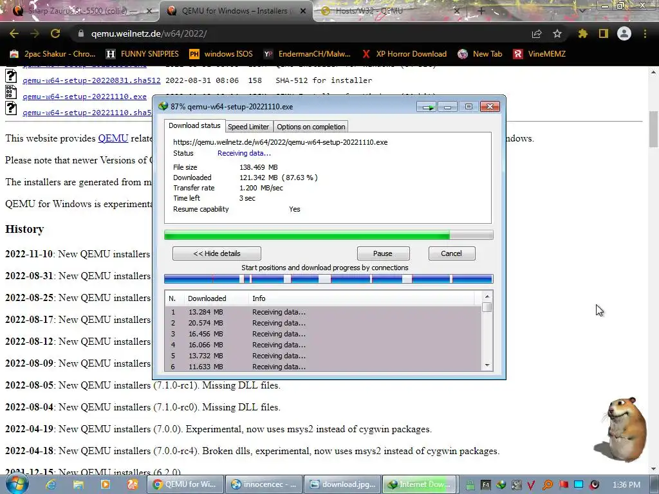Click the 1:36 PM taskbar clock
Image resolution: width=659 pixels, height=494 pixels.
click(x=626, y=485)
